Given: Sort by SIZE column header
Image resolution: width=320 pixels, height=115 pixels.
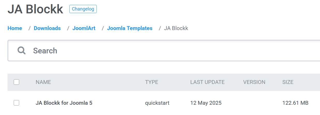Looking at the screenshot, I should coord(288,82).
